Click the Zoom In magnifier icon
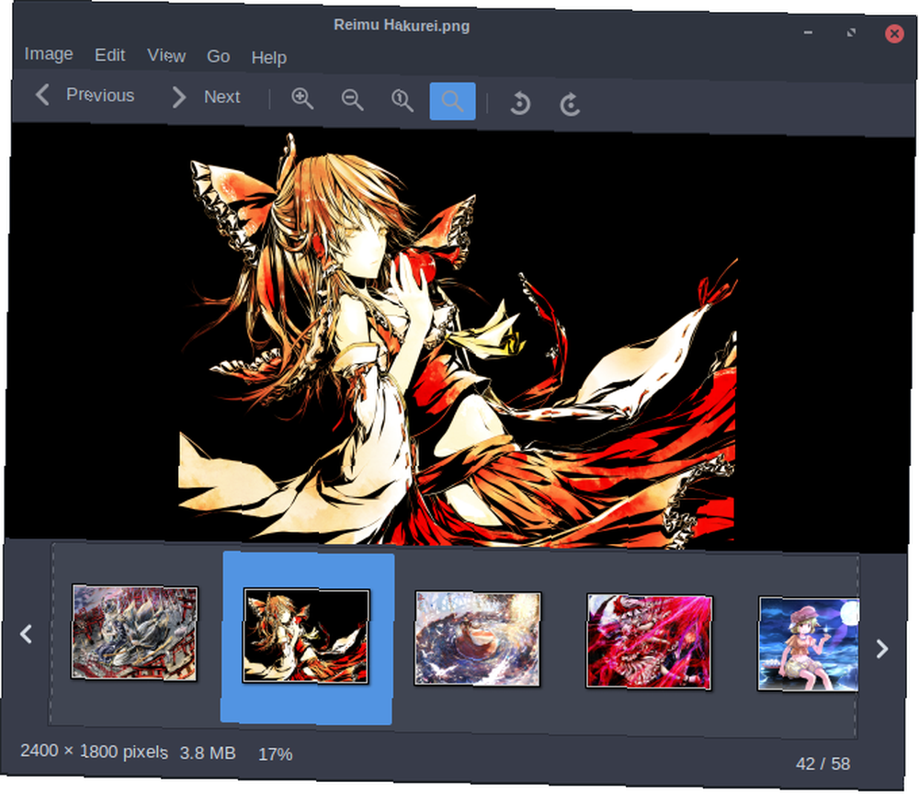 click(x=302, y=98)
